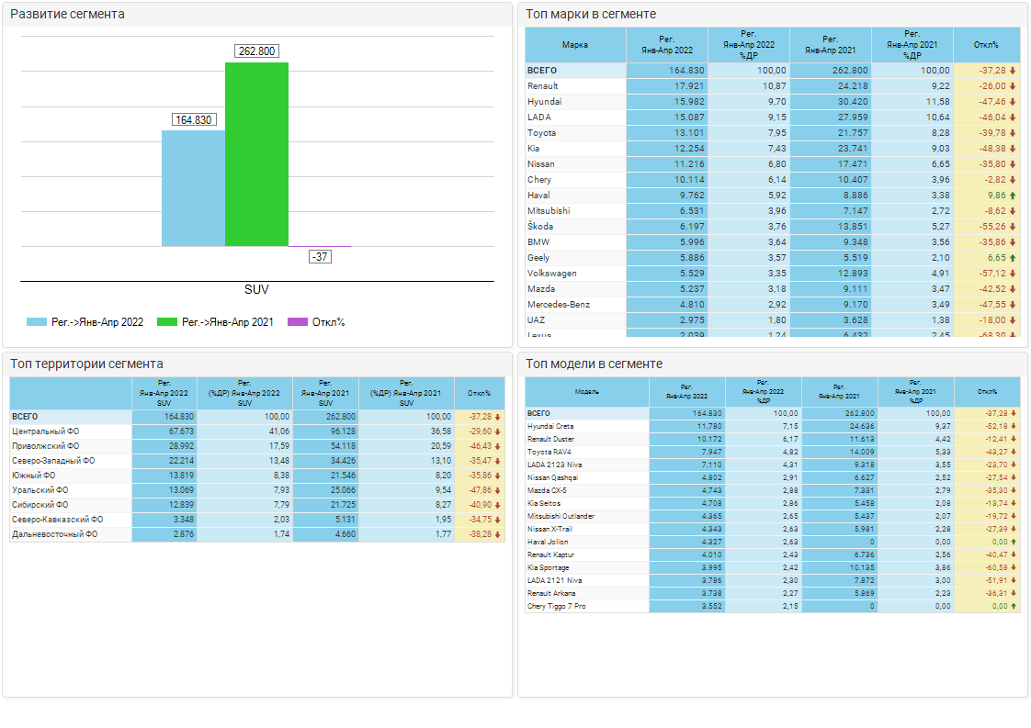
Task: Click the red down arrow for Дальневосточный ФО
Action: 497,534
